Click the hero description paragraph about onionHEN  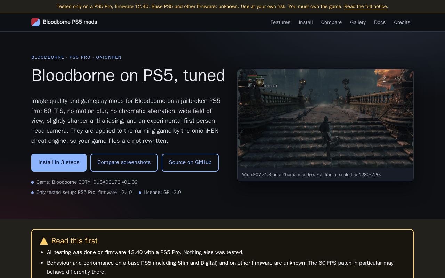click(x=126, y=121)
